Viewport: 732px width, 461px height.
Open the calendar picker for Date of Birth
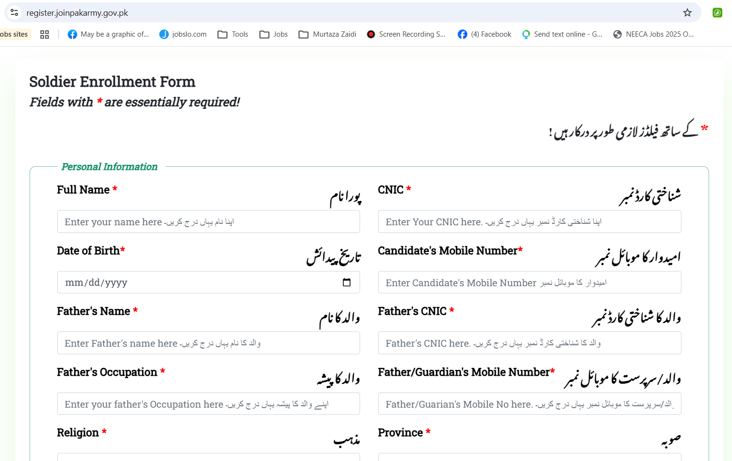347,282
